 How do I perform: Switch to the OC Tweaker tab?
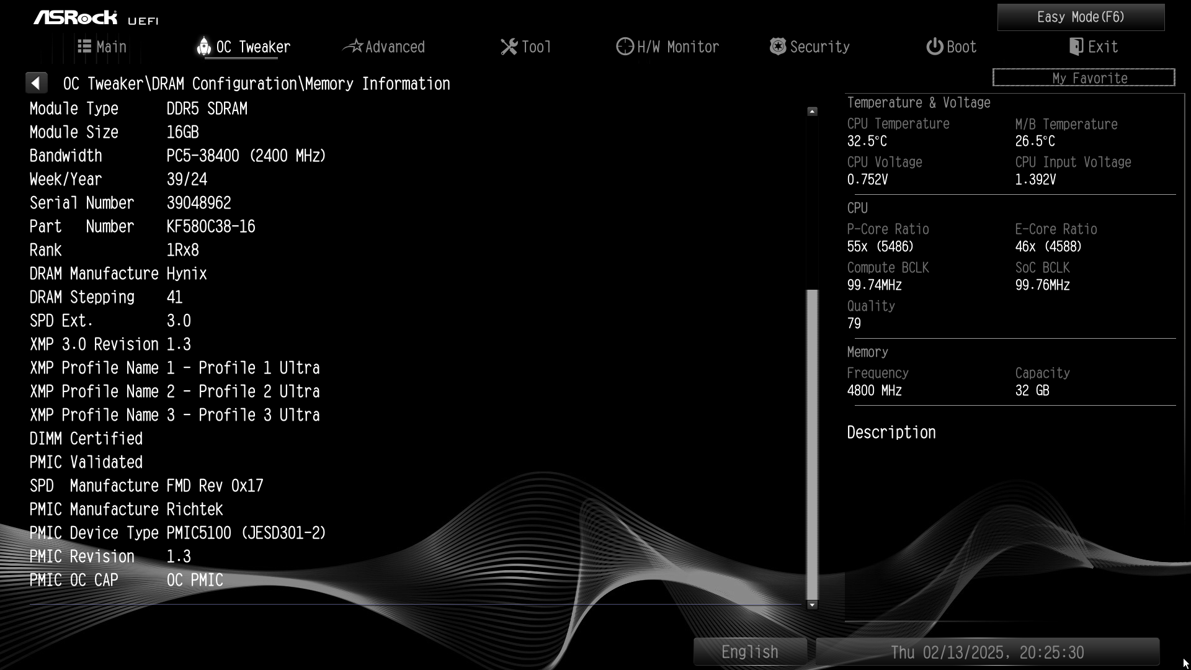(243, 47)
